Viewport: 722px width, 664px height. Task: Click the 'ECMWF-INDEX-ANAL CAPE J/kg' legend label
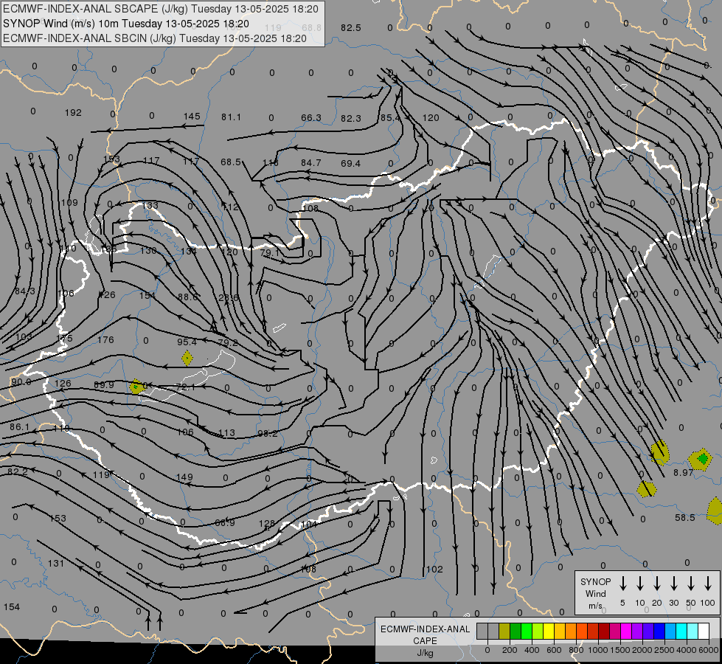(425, 640)
